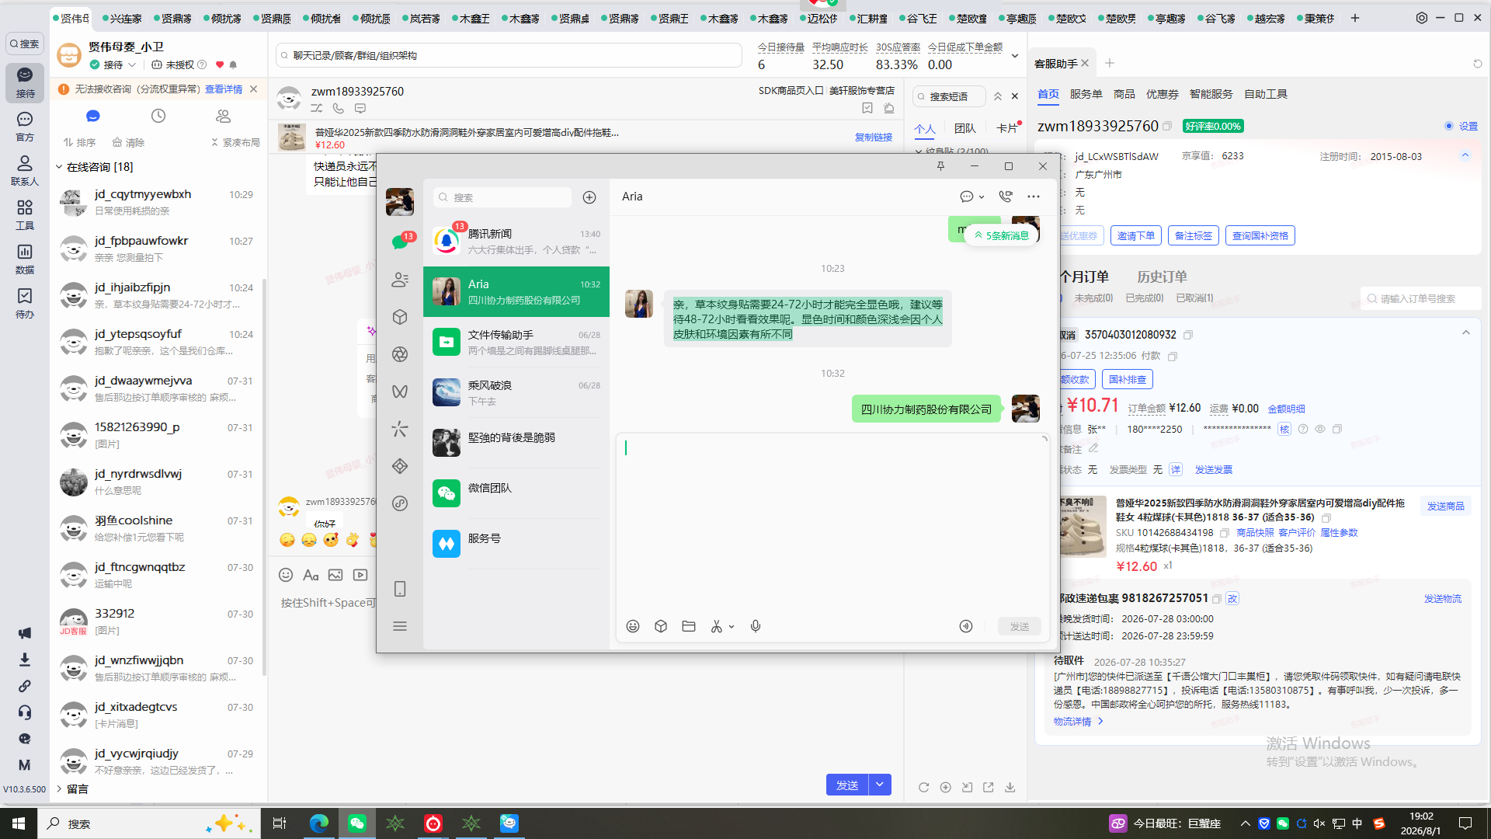Call customer zwm18933925760 with the phone icon
This screenshot has width=1491, height=839.
[339, 109]
